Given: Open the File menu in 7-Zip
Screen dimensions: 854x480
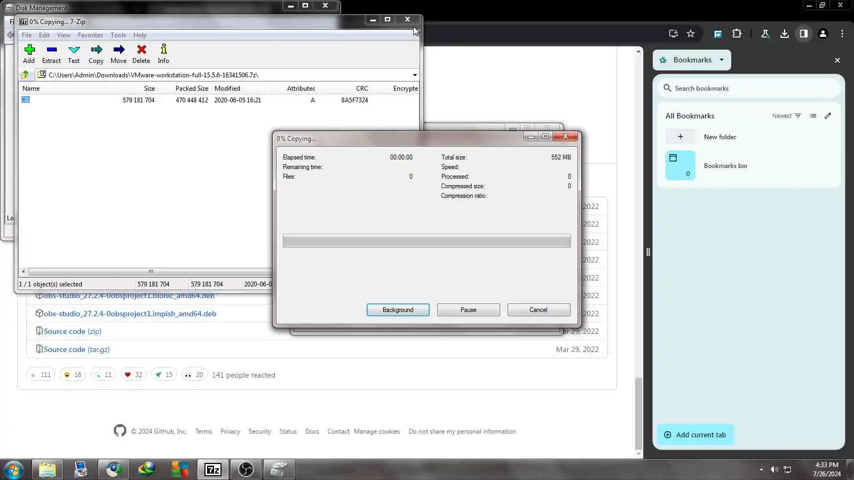Looking at the screenshot, I should pos(27,35).
